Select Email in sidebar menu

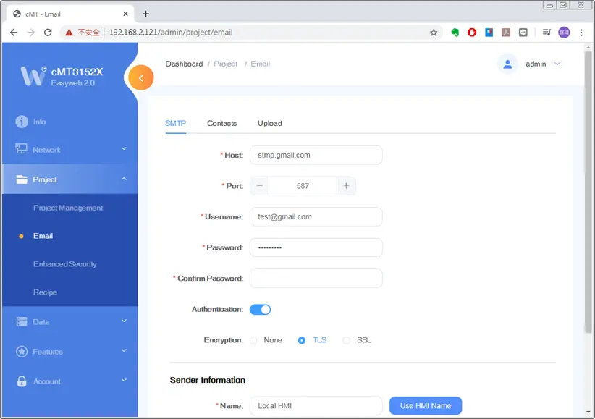tap(43, 236)
